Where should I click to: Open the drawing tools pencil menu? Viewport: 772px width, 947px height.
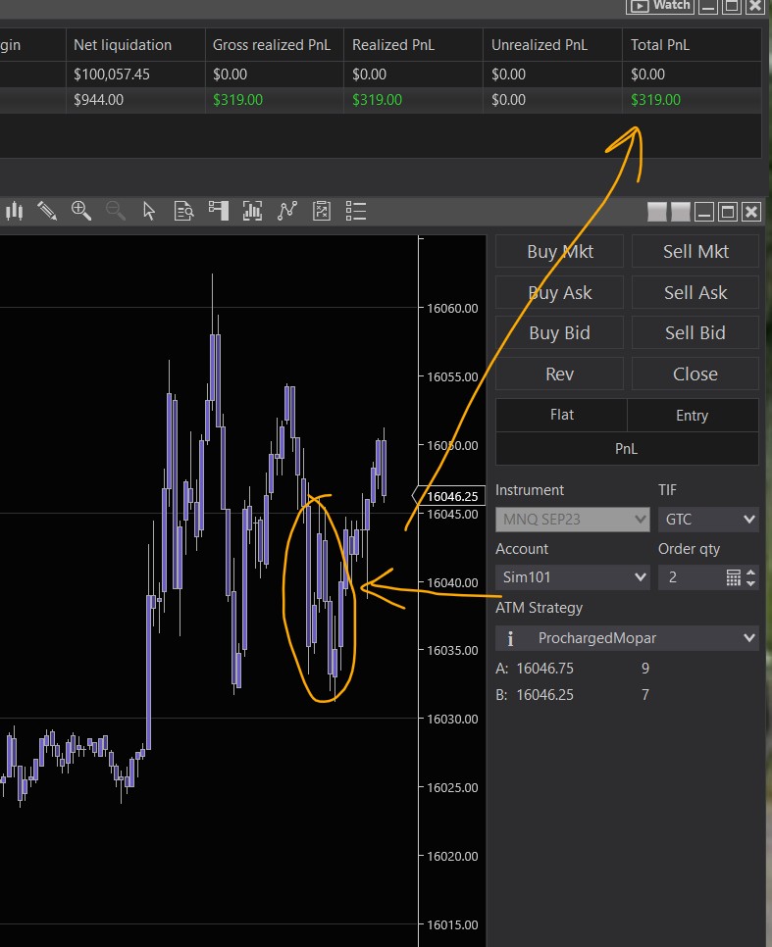tap(46, 212)
